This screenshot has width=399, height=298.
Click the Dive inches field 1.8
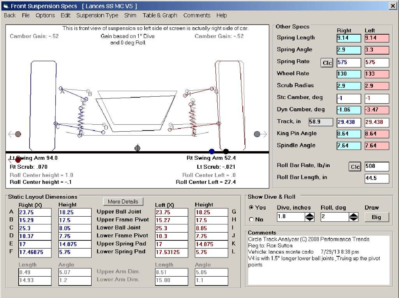tap(291, 217)
